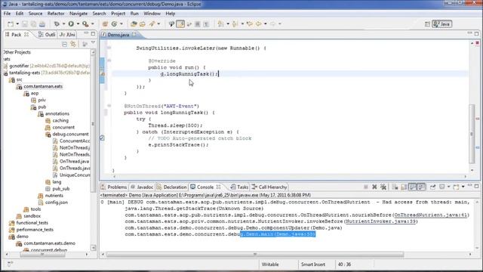Switch to the Declaration tab
Image resolution: width=483 pixels, height=272 pixels.
171,187
